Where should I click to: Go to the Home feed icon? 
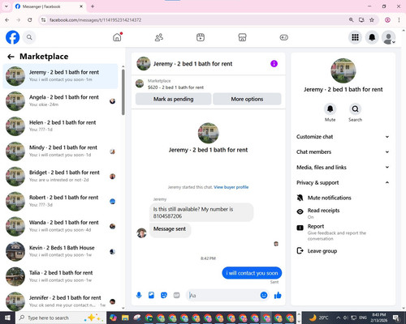[117, 37]
